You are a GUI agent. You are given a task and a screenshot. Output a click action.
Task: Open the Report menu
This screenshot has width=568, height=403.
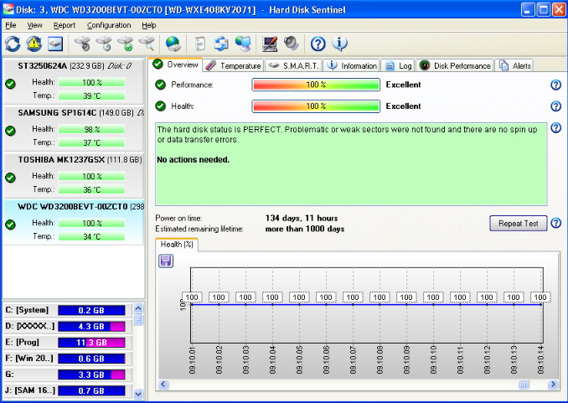click(x=64, y=26)
